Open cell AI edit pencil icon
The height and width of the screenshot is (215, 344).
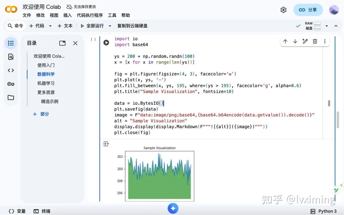(305, 41)
